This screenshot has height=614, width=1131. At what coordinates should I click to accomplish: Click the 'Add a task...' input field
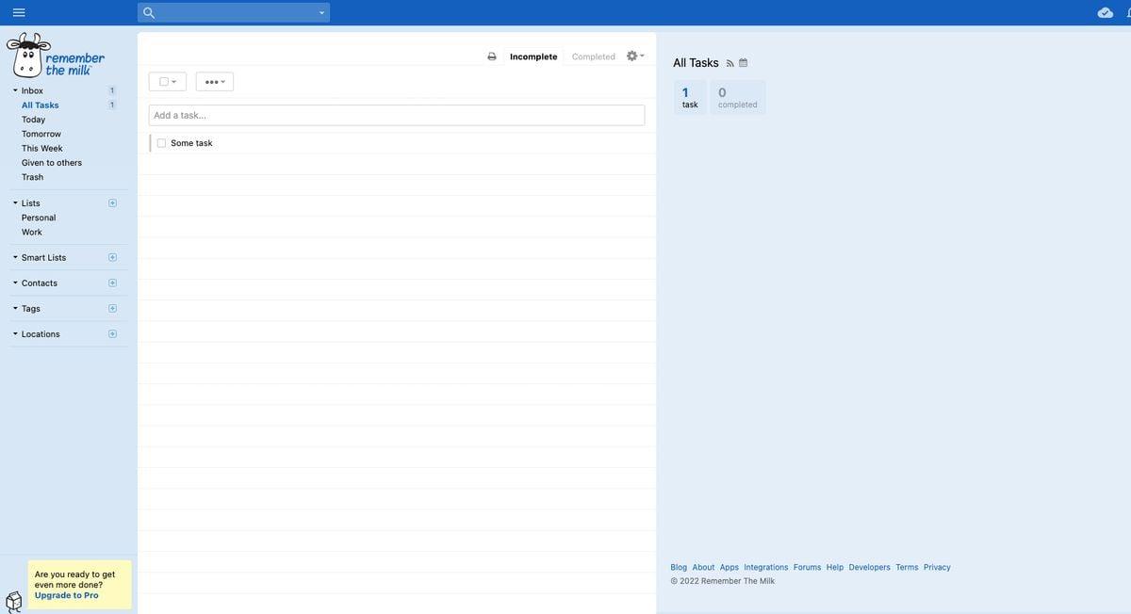(396, 115)
